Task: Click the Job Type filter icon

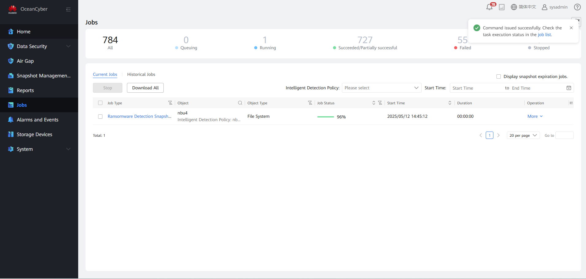Action: 170,103
